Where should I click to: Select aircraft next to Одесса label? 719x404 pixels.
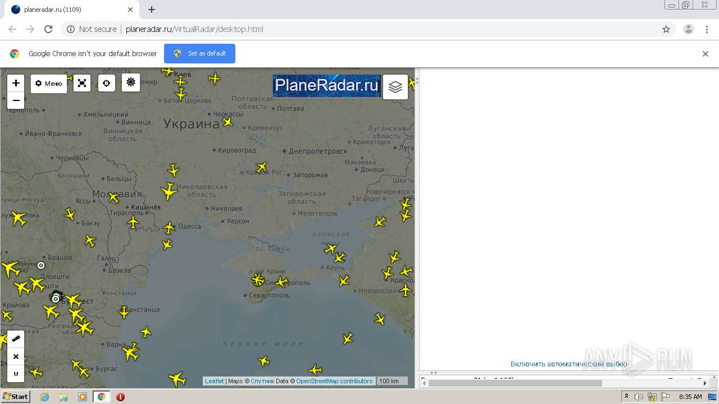[x=169, y=227]
